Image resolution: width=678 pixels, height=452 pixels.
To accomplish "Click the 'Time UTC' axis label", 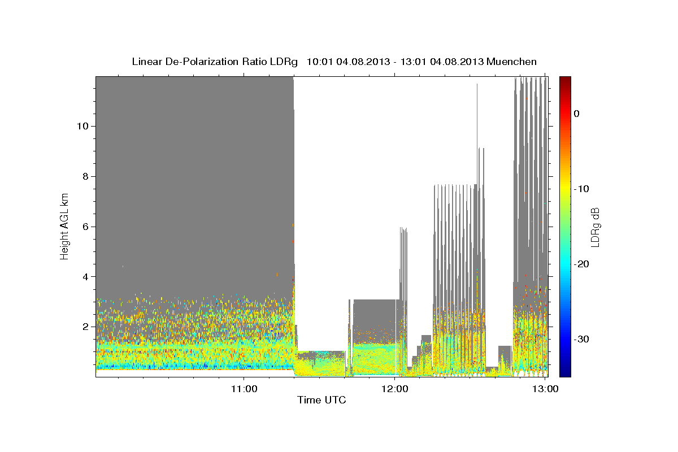I will pyautogui.click(x=321, y=400).
